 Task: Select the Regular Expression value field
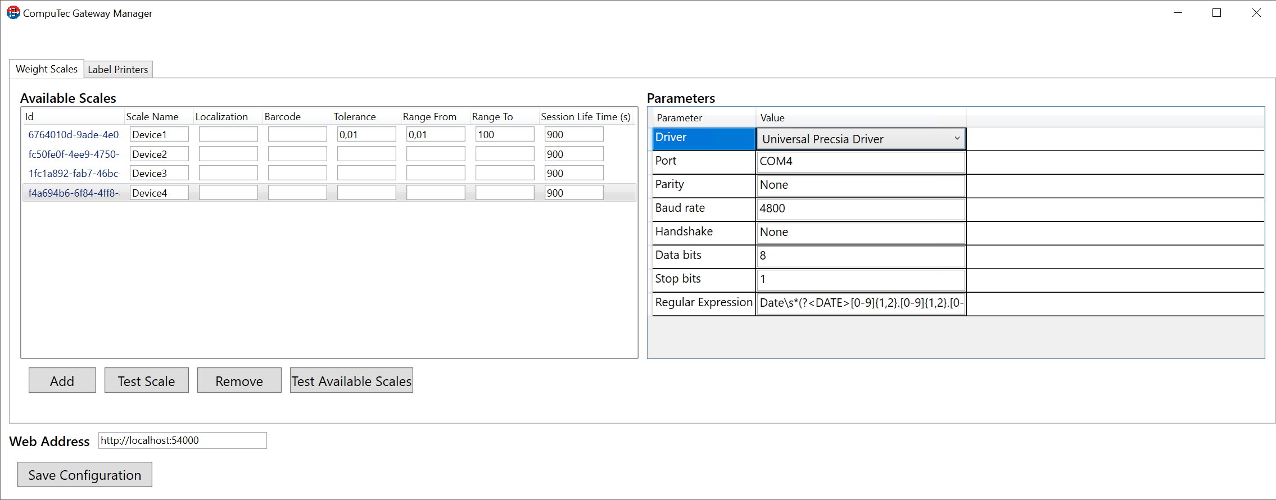coord(860,303)
